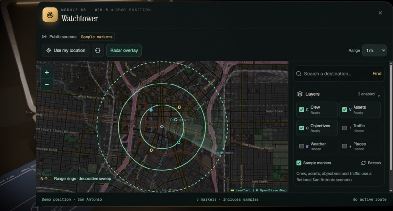Click the O Objectives layer letter icon
The height and width of the screenshot is (211, 393).
click(x=307, y=128)
